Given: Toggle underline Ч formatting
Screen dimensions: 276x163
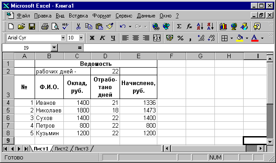Looking at the screenshot, I should pos(113,38).
